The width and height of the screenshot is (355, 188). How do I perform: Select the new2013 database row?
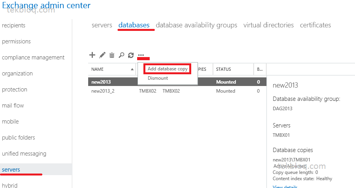click(177, 82)
